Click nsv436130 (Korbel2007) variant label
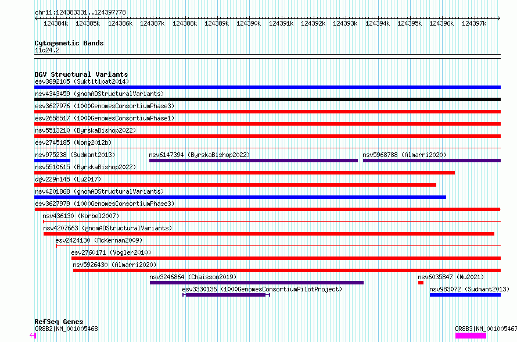This screenshot has height=342, width=517. pos(81,216)
